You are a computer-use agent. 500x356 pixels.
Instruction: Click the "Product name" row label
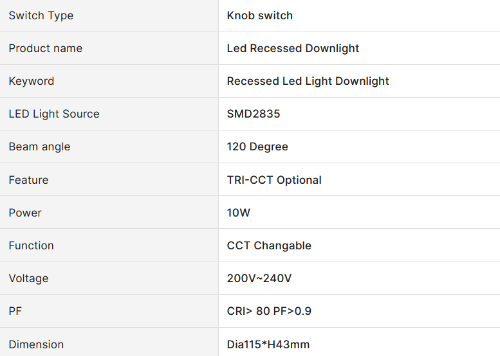pos(46,48)
